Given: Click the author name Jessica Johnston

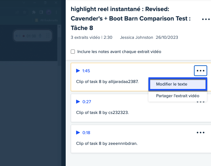Looking at the screenshot, I should coord(136,37).
